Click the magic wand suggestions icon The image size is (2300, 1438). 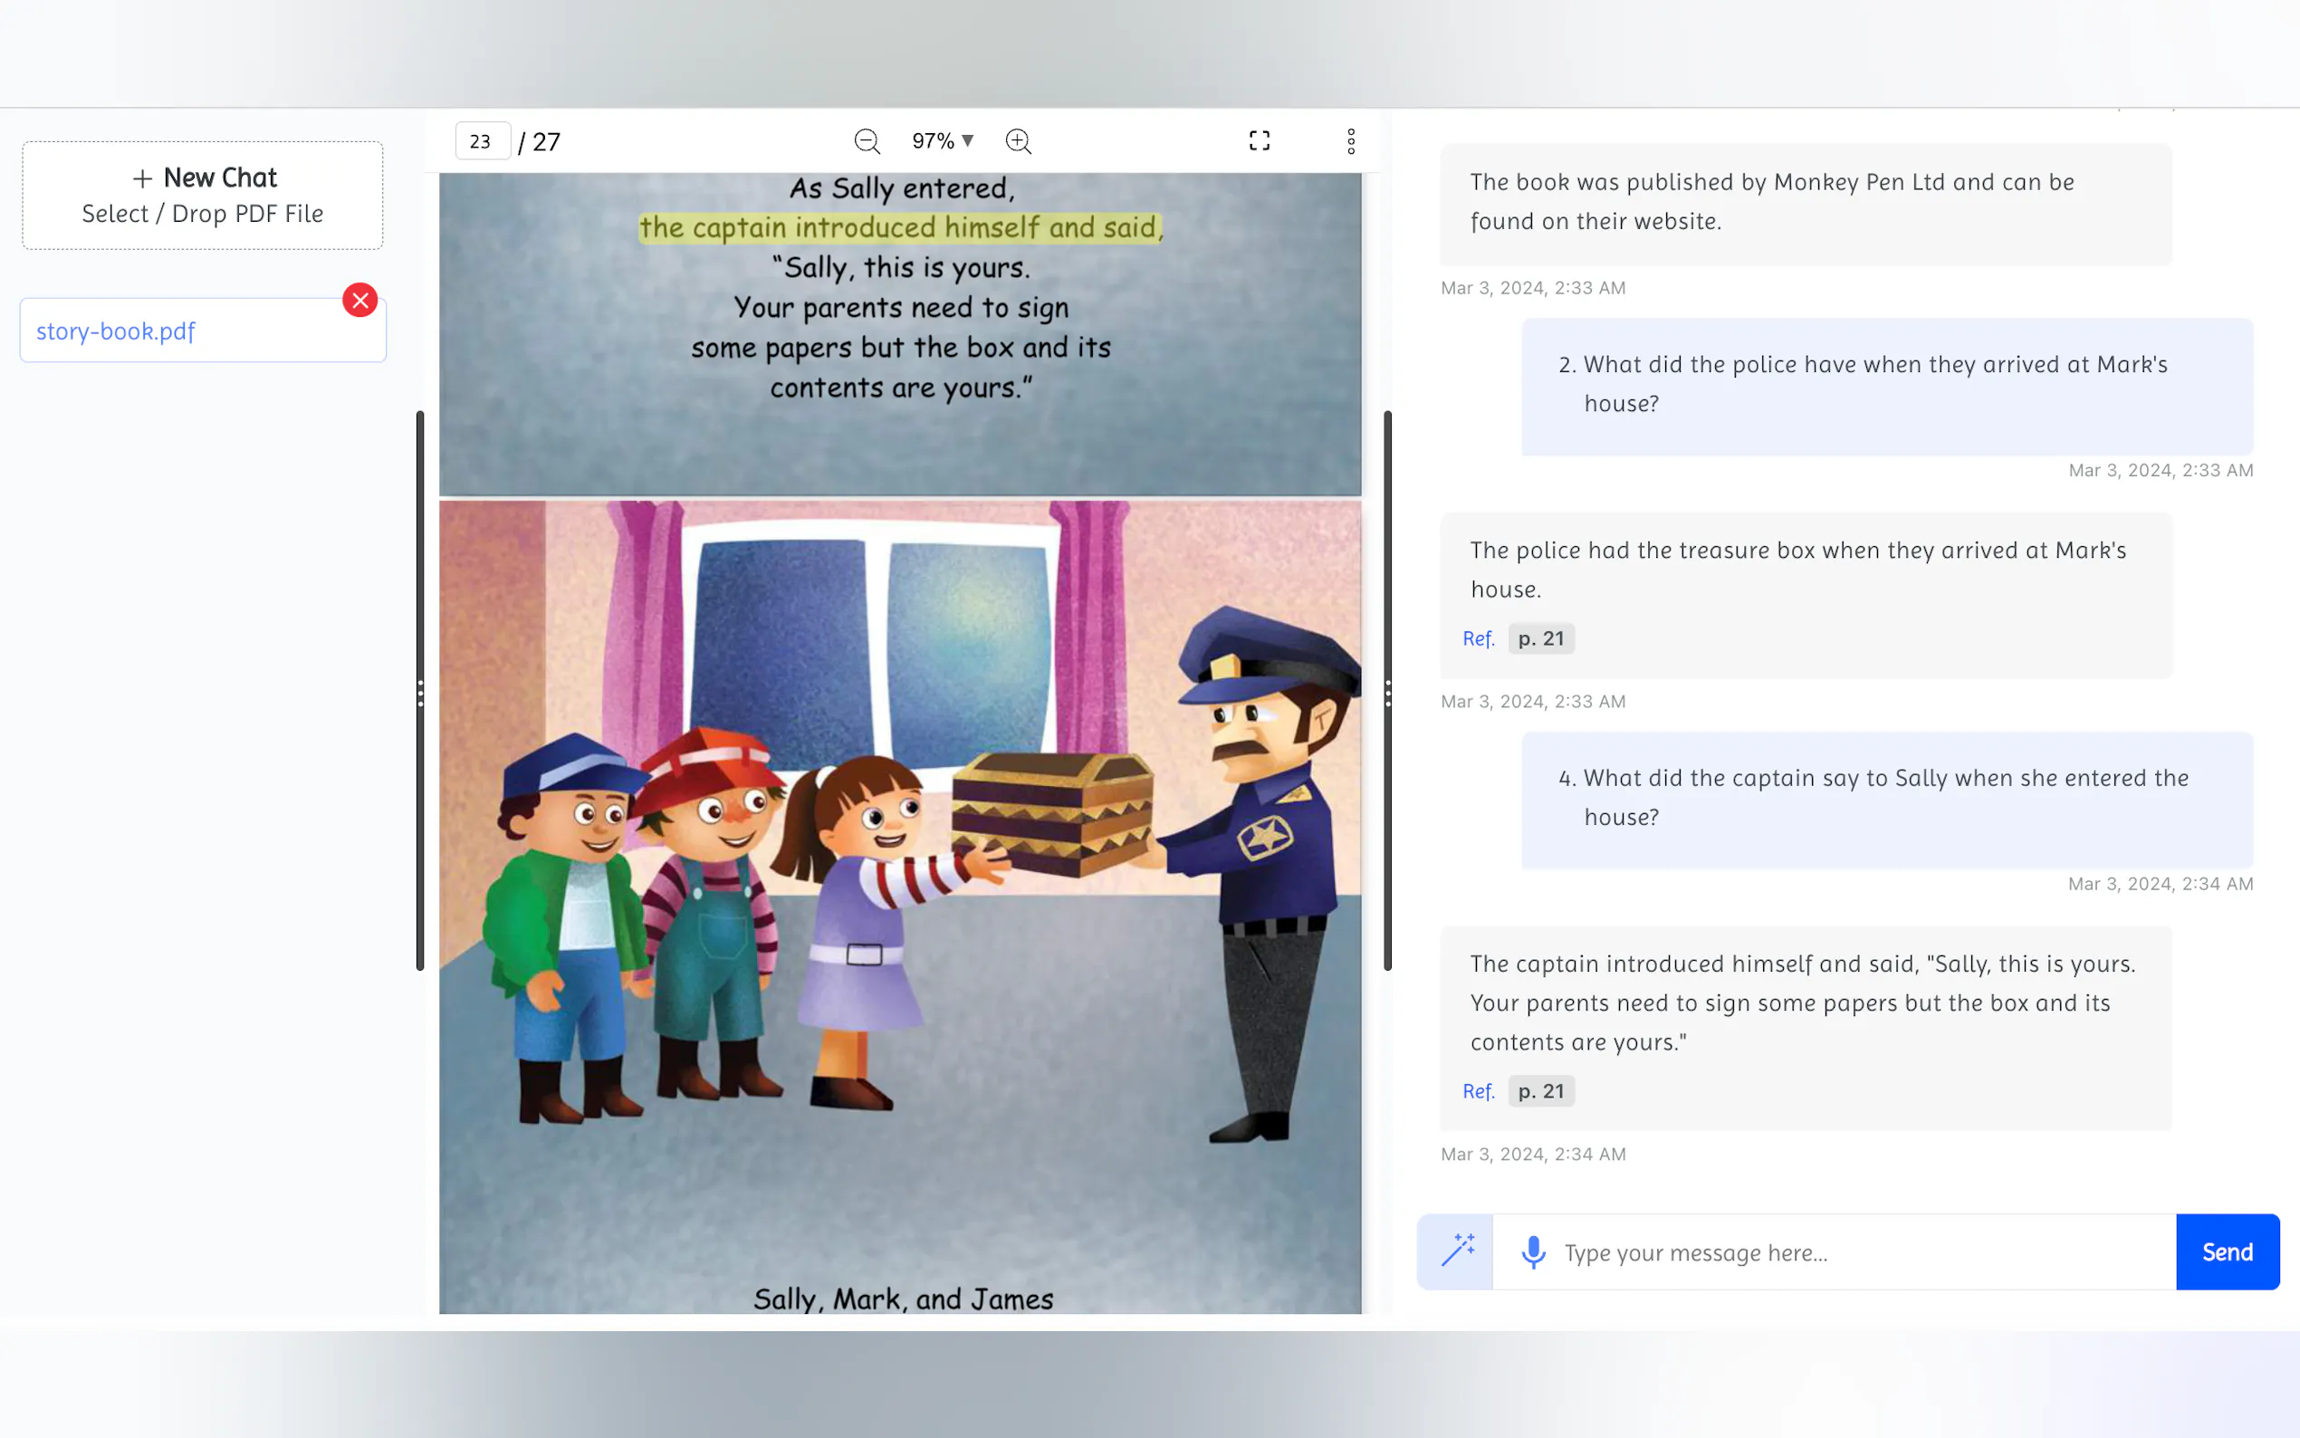(x=1456, y=1251)
